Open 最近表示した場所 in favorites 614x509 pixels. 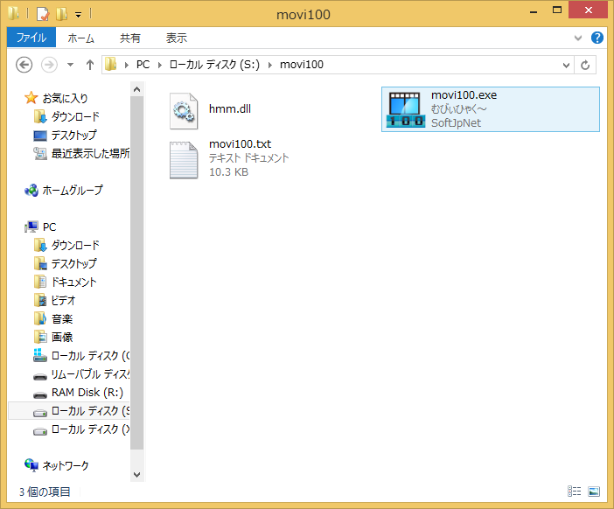(90, 153)
